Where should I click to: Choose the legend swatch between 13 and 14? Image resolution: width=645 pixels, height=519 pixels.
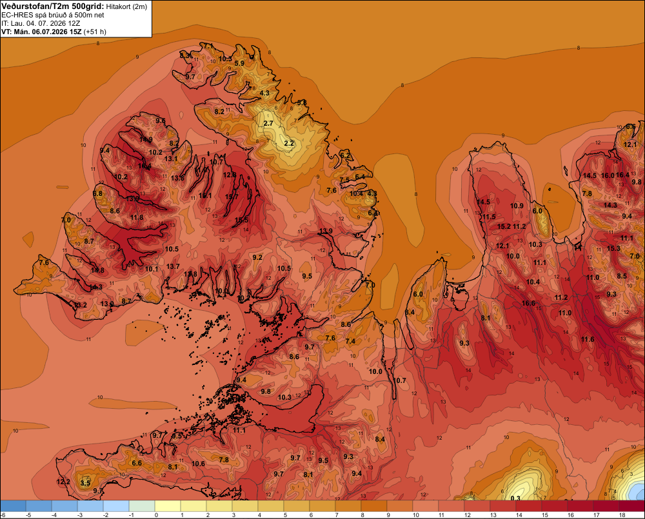click(502, 506)
